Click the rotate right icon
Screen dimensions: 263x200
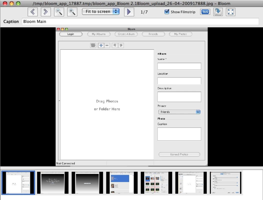[121, 45]
